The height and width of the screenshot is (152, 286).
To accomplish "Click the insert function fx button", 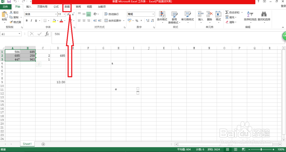I will tap(47, 34).
